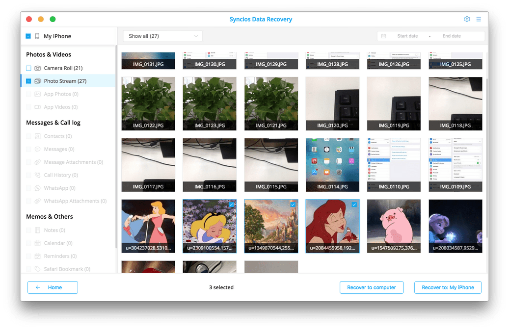Click the Notes icon

[38, 230]
